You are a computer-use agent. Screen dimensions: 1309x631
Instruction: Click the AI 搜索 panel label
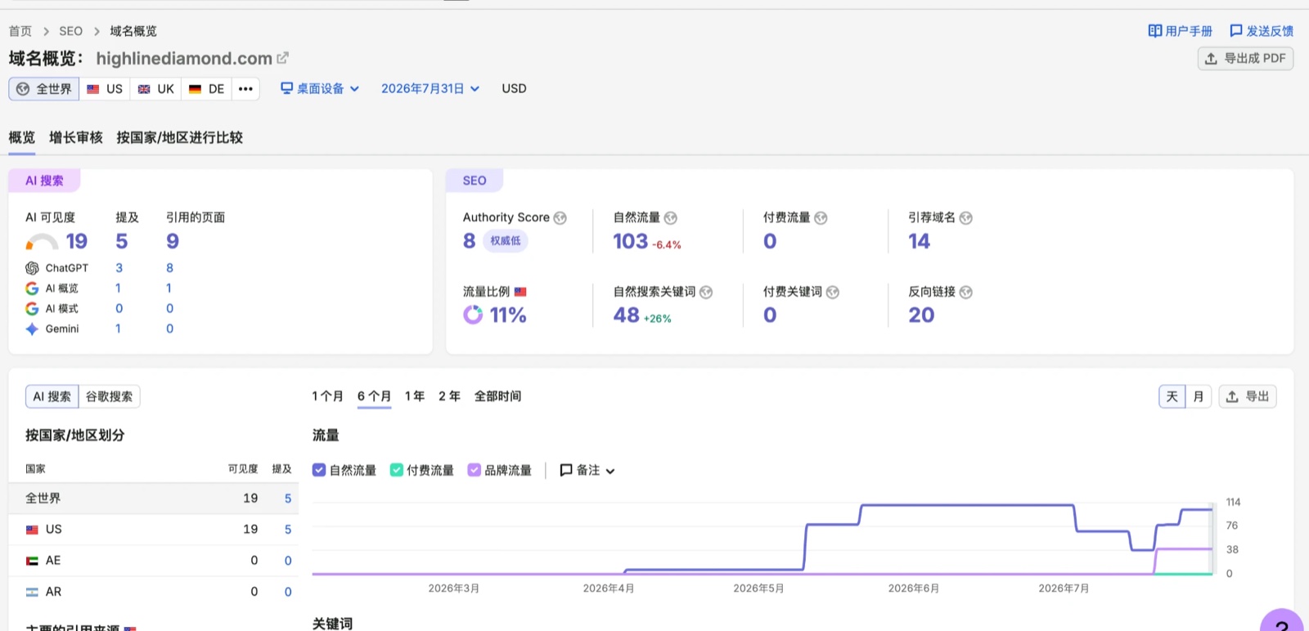pyautogui.click(x=44, y=181)
